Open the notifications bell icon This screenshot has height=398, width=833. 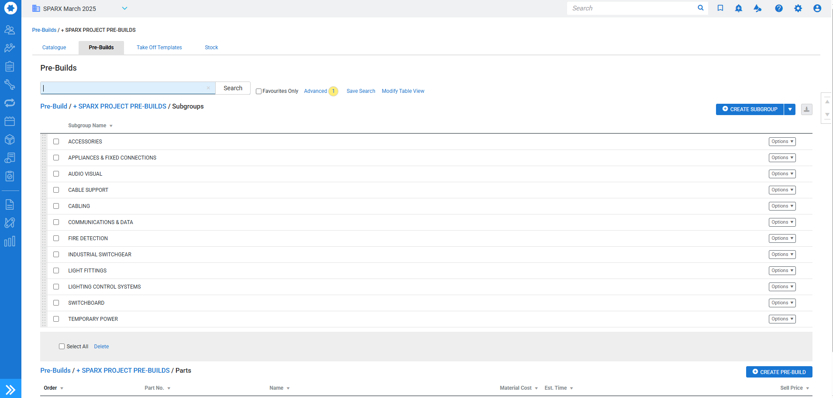click(738, 8)
